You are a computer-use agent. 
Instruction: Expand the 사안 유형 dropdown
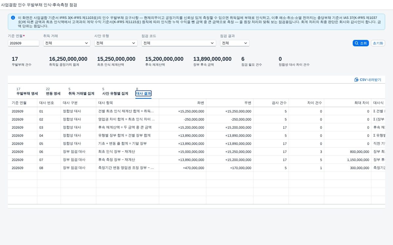(116, 43)
